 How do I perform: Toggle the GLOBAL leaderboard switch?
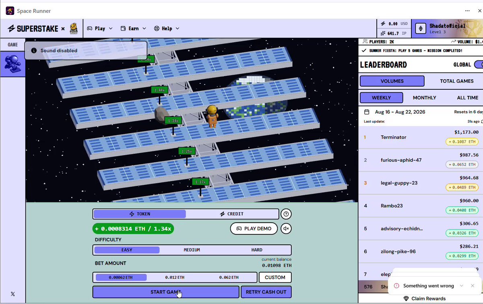[x=478, y=64]
